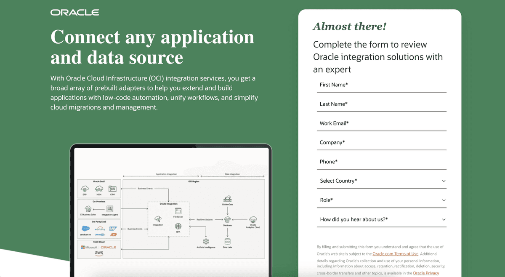Click the AWS logo under Multi Cloud
505x277 pixels.
point(98,253)
